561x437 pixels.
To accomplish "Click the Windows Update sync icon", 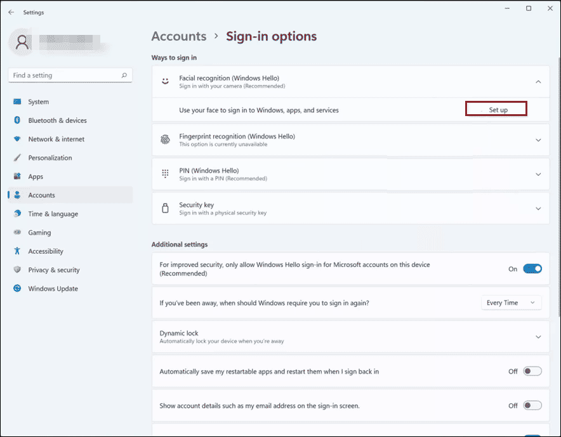I will pos(17,288).
